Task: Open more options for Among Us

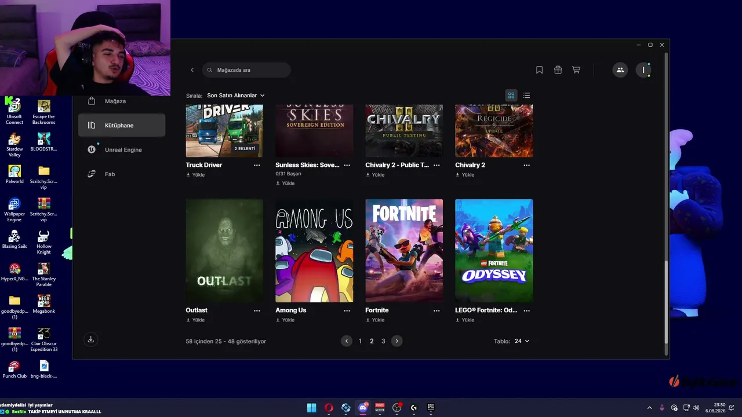Action: tap(347, 310)
